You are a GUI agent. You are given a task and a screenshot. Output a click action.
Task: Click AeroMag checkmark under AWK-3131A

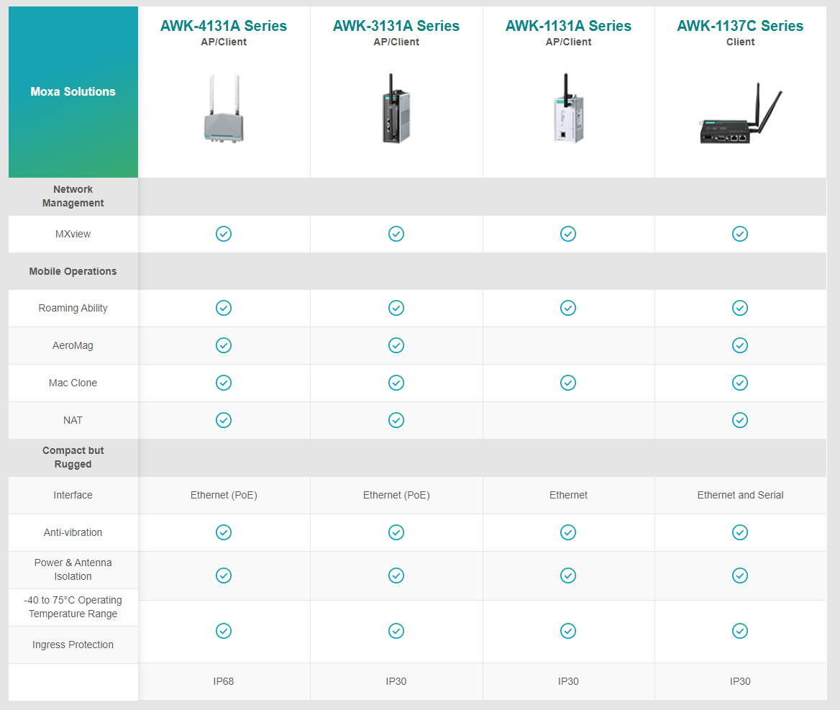(x=396, y=345)
